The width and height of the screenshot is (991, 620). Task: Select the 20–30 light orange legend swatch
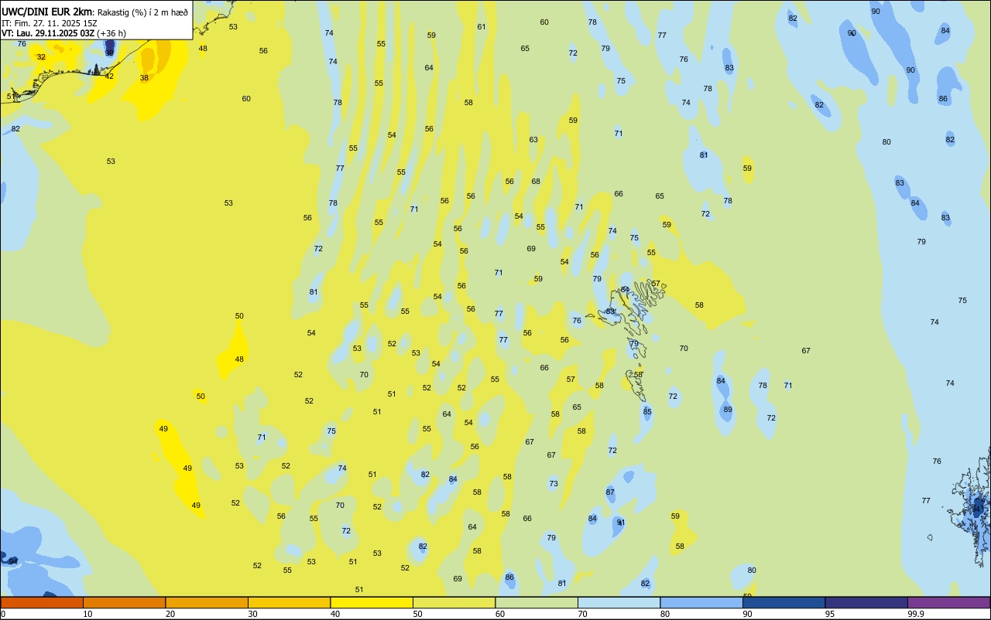(207, 602)
